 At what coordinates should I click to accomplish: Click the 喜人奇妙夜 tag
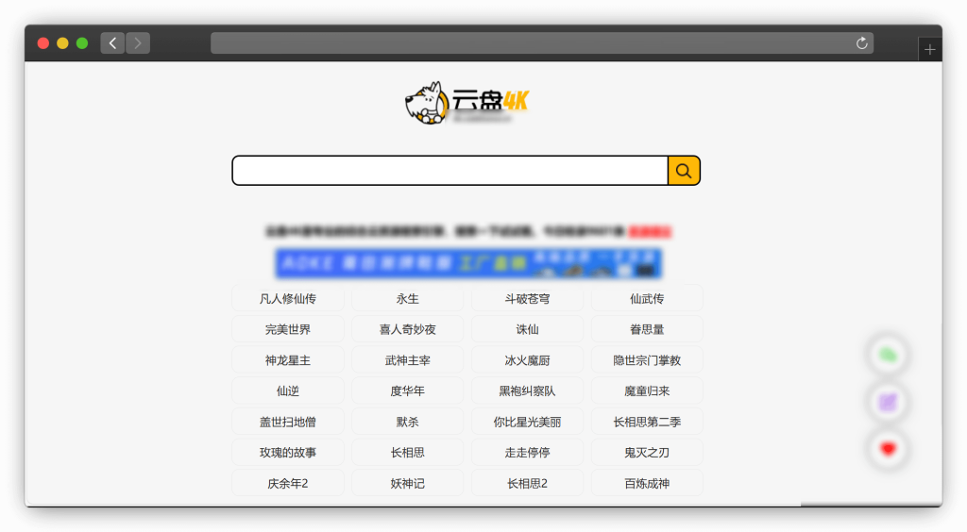pos(408,329)
